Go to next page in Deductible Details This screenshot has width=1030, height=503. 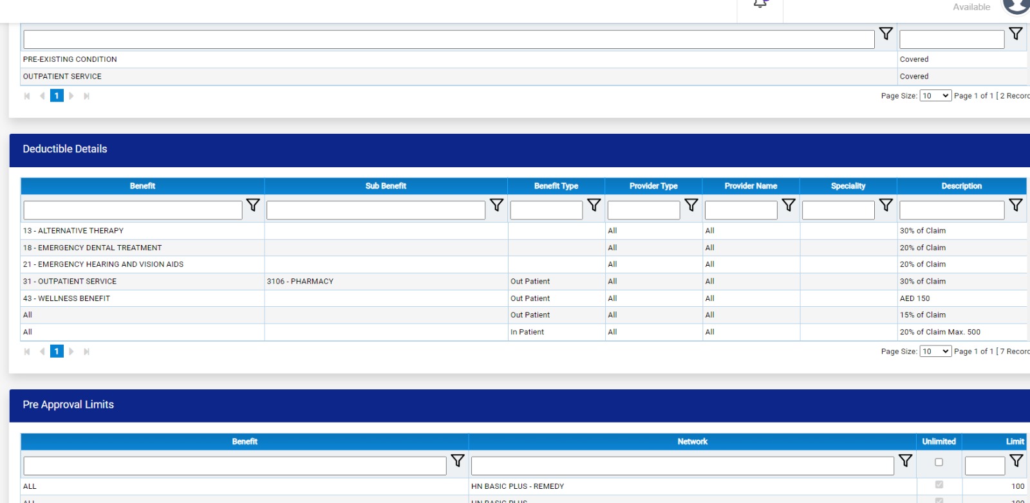[x=71, y=351]
